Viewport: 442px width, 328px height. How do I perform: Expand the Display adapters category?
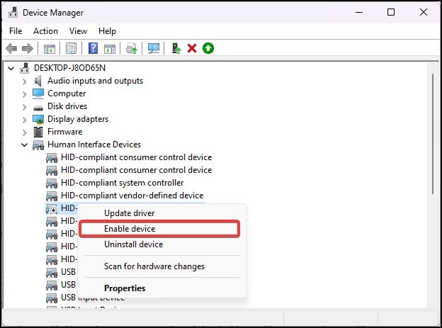click(25, 120)
